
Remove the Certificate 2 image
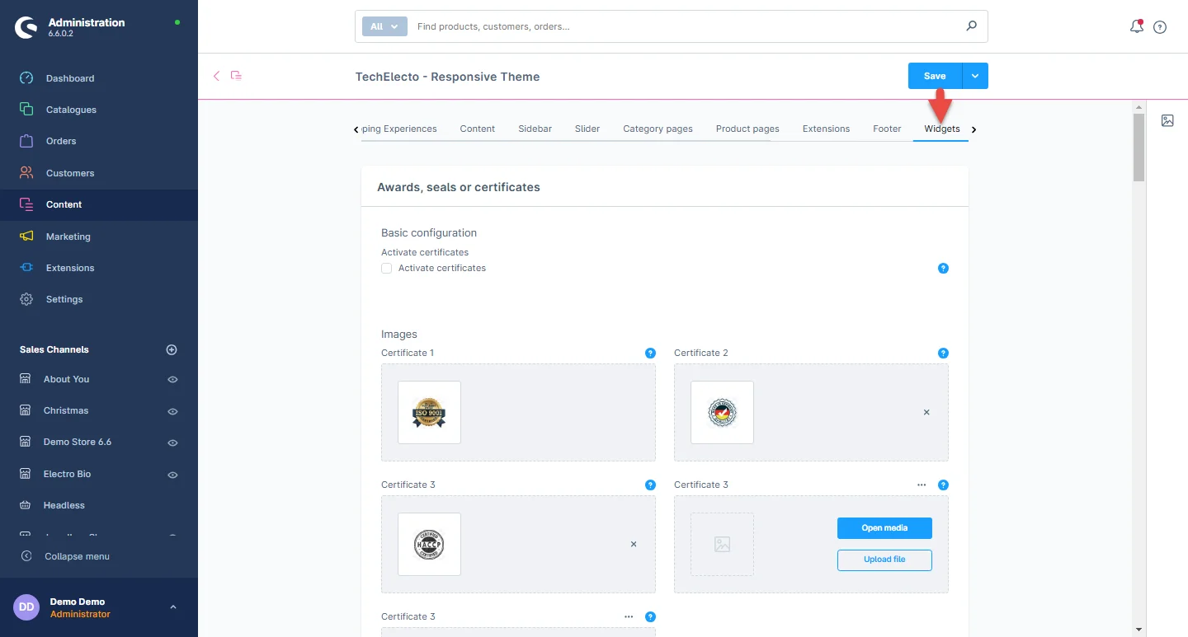[926, 412]
